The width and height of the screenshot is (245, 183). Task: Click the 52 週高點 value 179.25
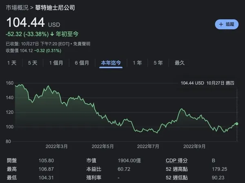click(220, 169)
